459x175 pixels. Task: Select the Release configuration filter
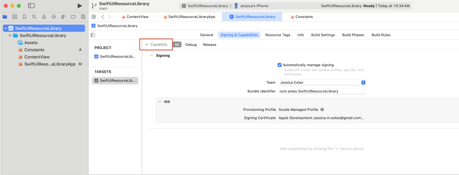tap(210, 45)
